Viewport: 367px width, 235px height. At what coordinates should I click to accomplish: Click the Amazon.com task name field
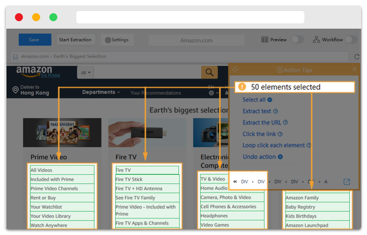point(196,41)
